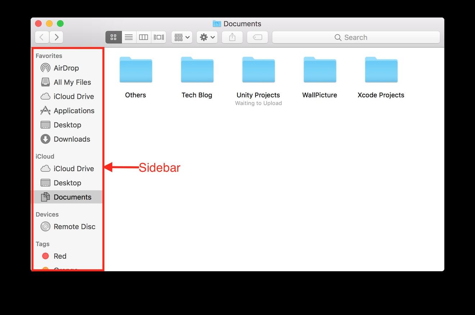Toggle selection of the WallPicture folder

pyautogui.click(x=320, y=70)
